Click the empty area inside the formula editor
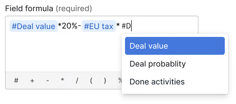Image resolution: width=236 pixels, height=104 pixels. click(x=63, y=52)
